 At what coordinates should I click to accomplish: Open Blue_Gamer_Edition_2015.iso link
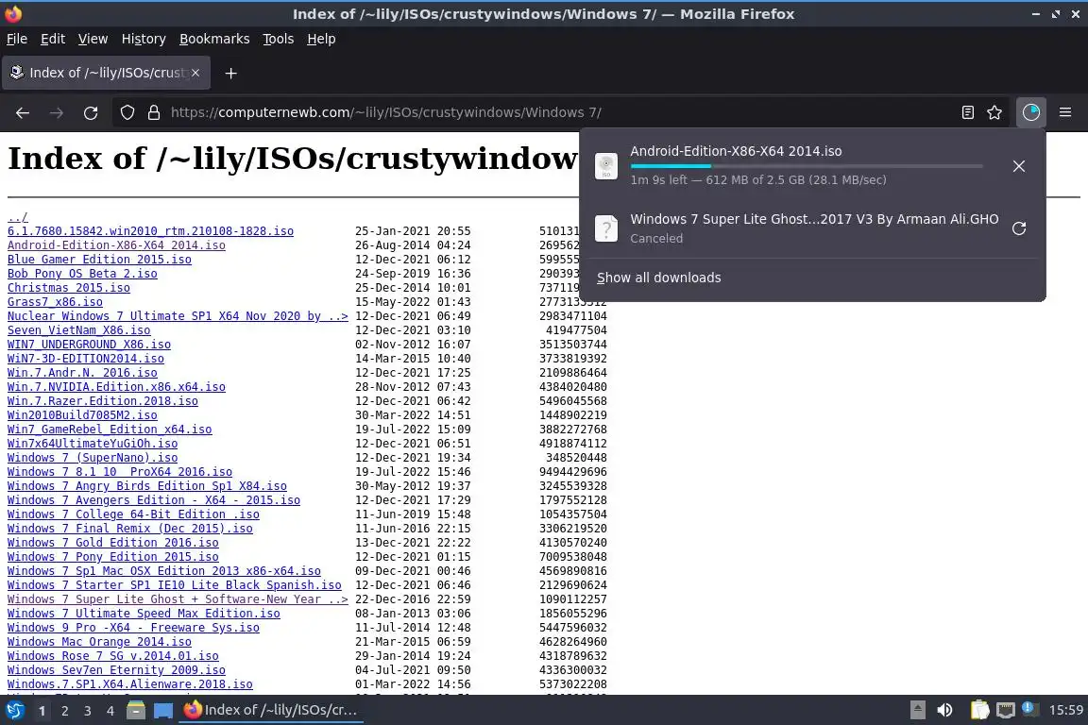pos(99,260)
